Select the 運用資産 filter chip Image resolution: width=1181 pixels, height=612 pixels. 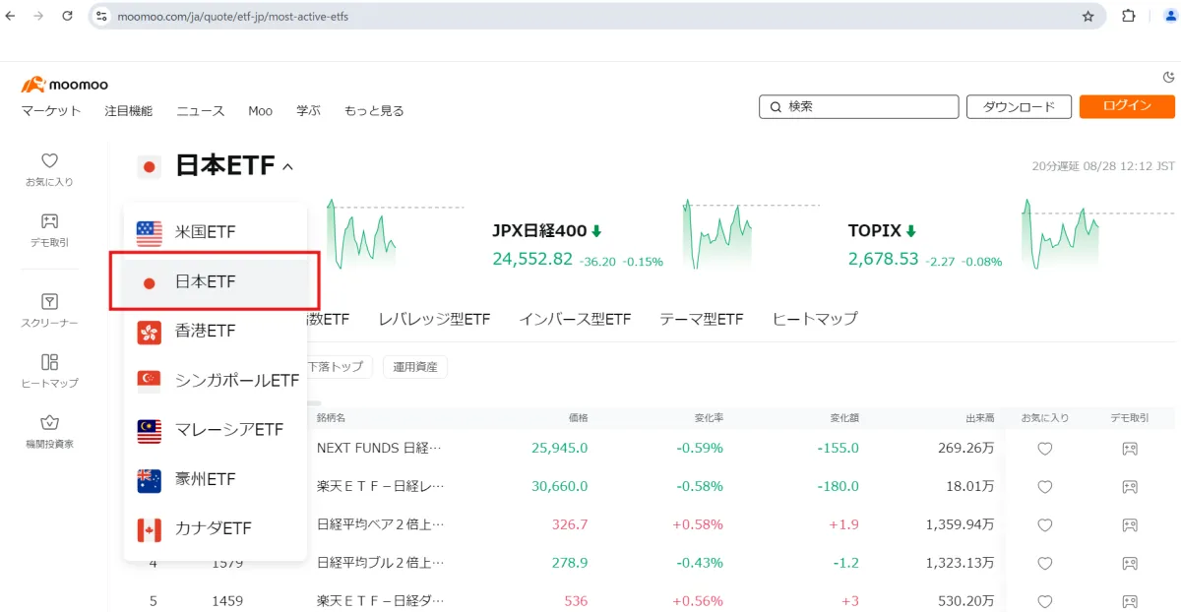pyautogui.click(x=415, y=367)
